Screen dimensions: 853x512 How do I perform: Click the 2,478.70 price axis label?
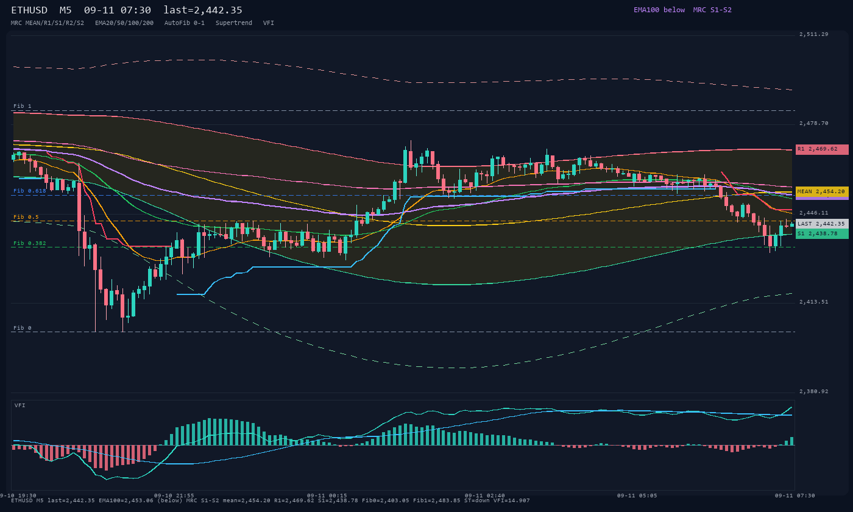(814, 123)
